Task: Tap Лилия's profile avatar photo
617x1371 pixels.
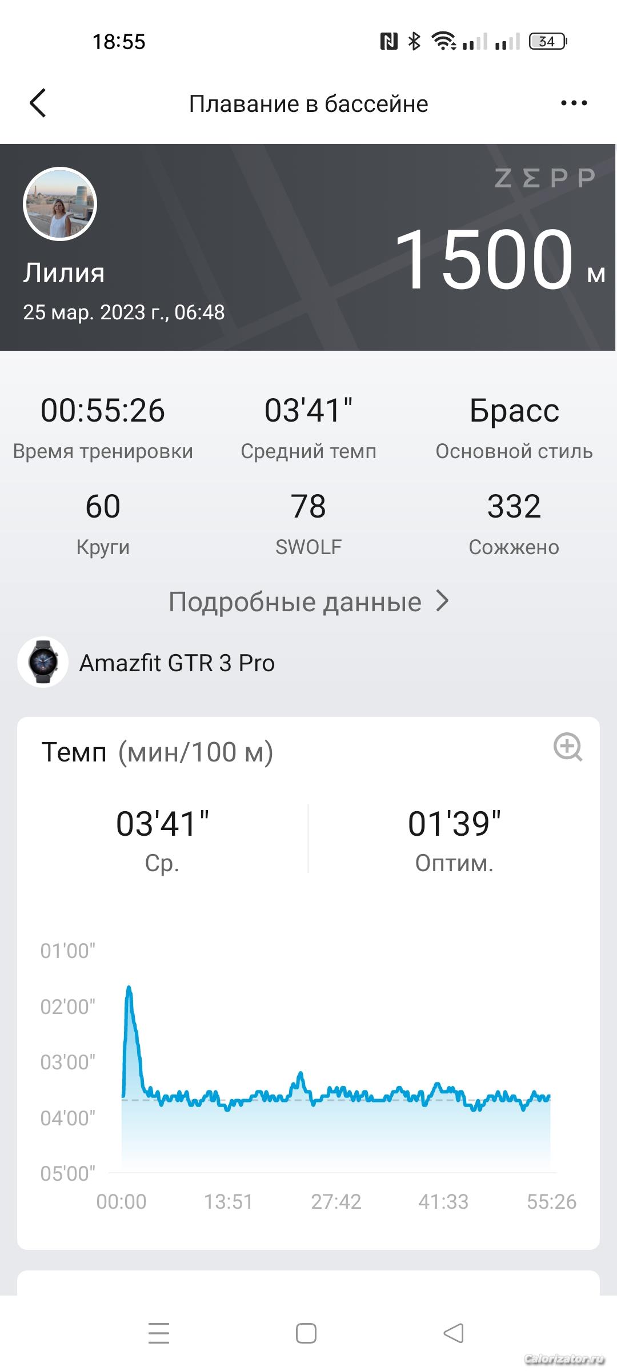Action: point(60,204)
